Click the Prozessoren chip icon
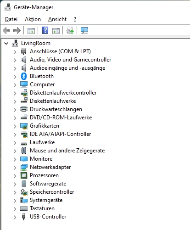 click(24, 175)
